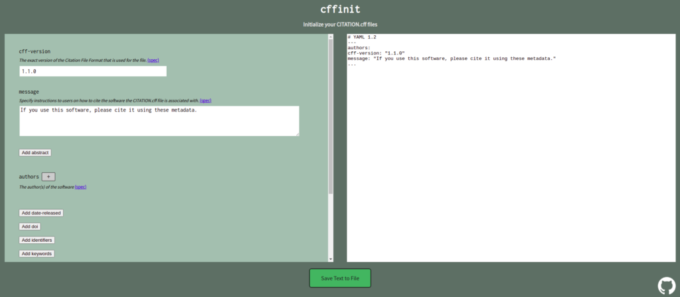Click the form panel vertical scrollbar thumb
This screenshot has height=297, width=680.
331,116
